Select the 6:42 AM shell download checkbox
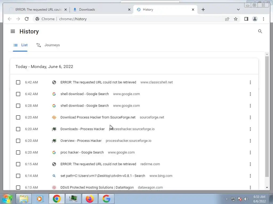273x204 pixels. tap(18, 94)
